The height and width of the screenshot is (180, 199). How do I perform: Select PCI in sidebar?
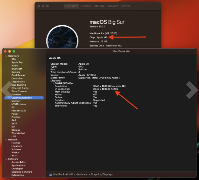(13, 108)
